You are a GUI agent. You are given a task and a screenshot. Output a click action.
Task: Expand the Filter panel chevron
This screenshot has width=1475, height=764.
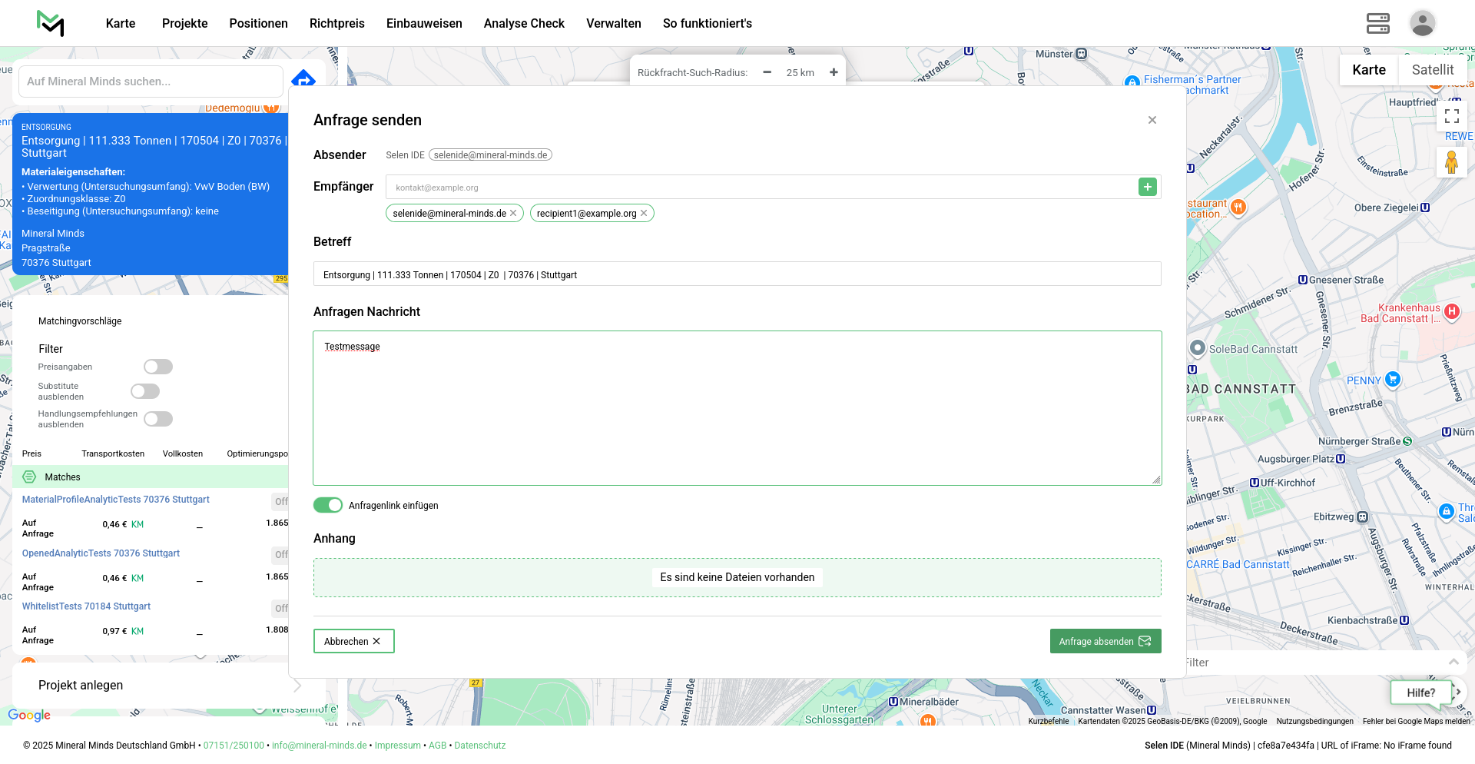coord(1453,662)
